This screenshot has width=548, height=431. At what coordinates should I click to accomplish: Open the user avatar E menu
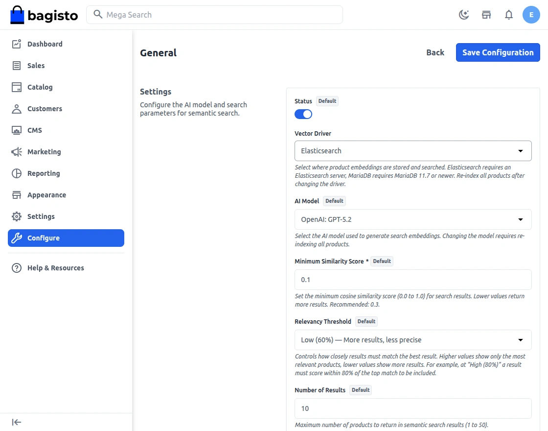tap(531, 15)
